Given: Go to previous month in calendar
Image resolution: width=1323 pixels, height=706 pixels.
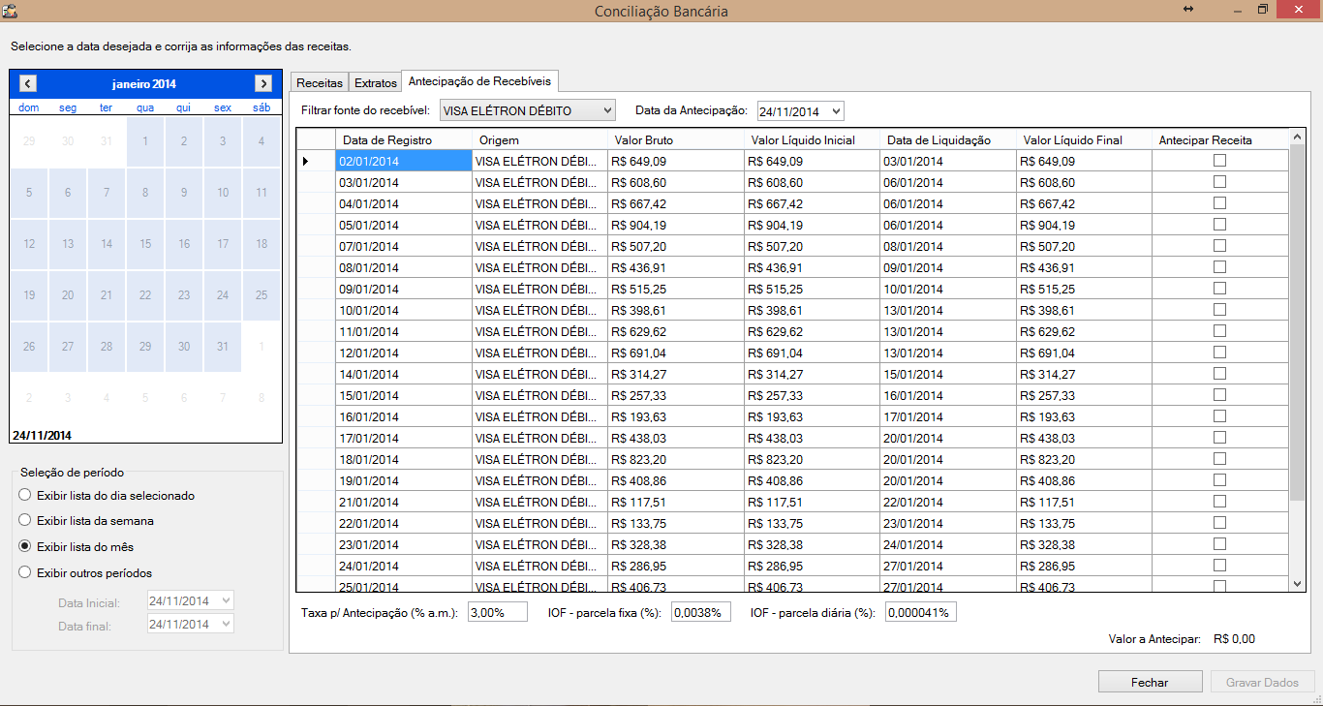Looking at the screenshot, I should click(28, 84).
